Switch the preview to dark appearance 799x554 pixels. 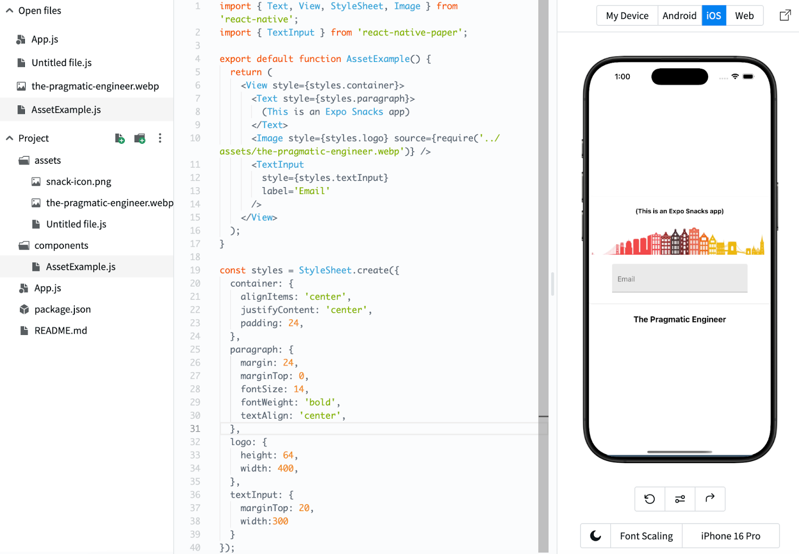click(x=595, y=536)
